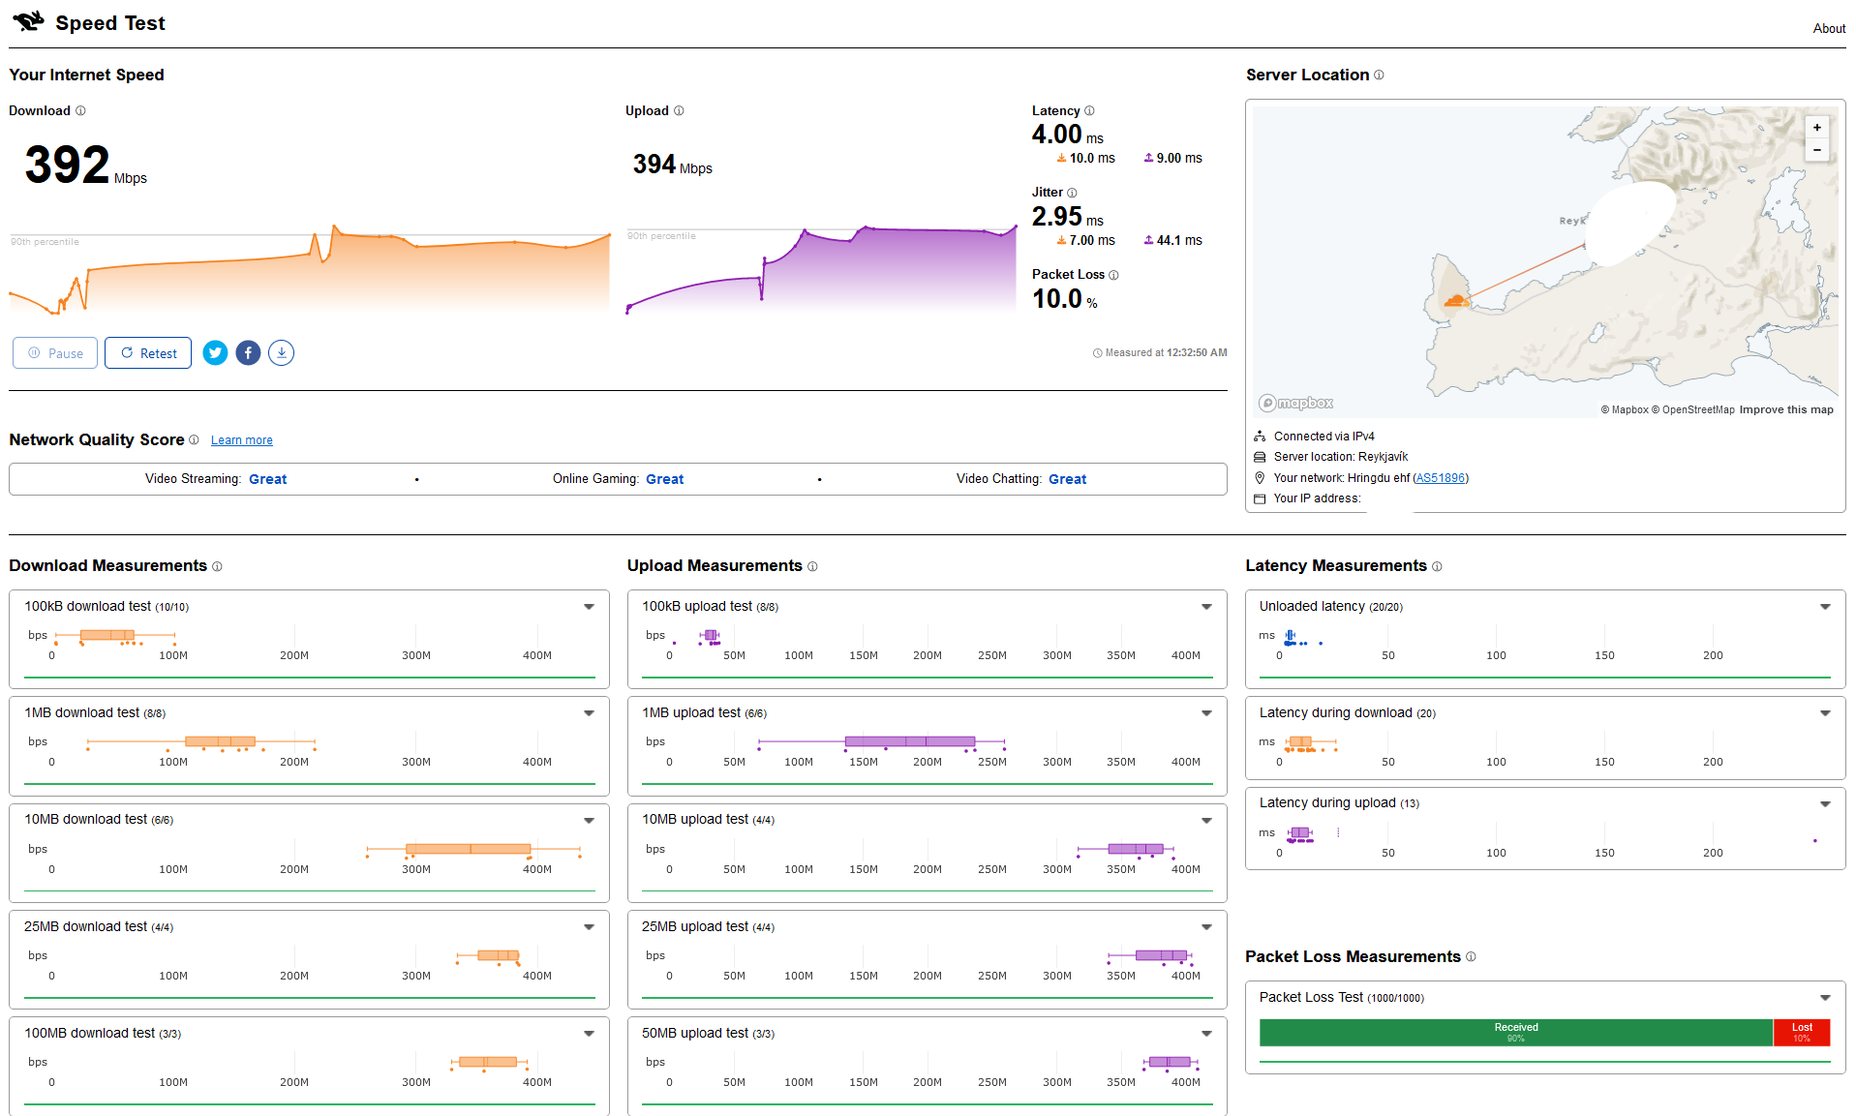Image resolution: width=1856 pixels, height=1116 pixels.
Task: Click the Retest button
Action: pyautogui.click(x=148, y=353)
